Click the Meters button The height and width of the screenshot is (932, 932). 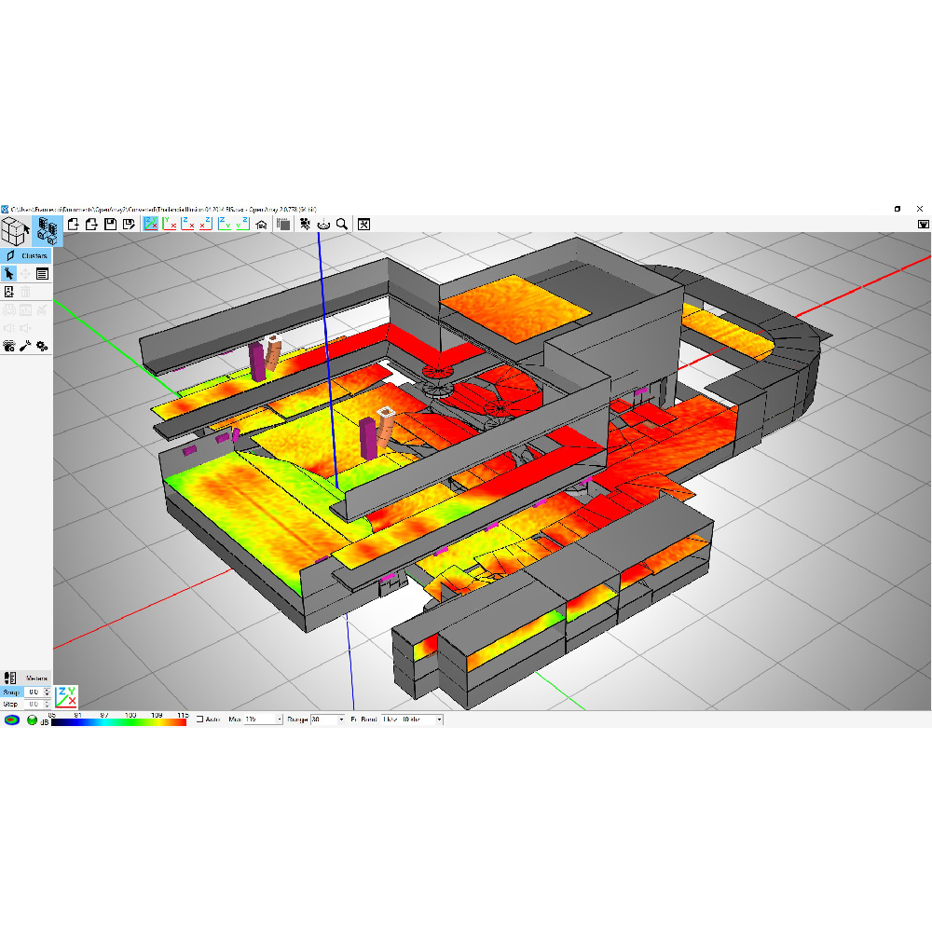click(36, 678)
